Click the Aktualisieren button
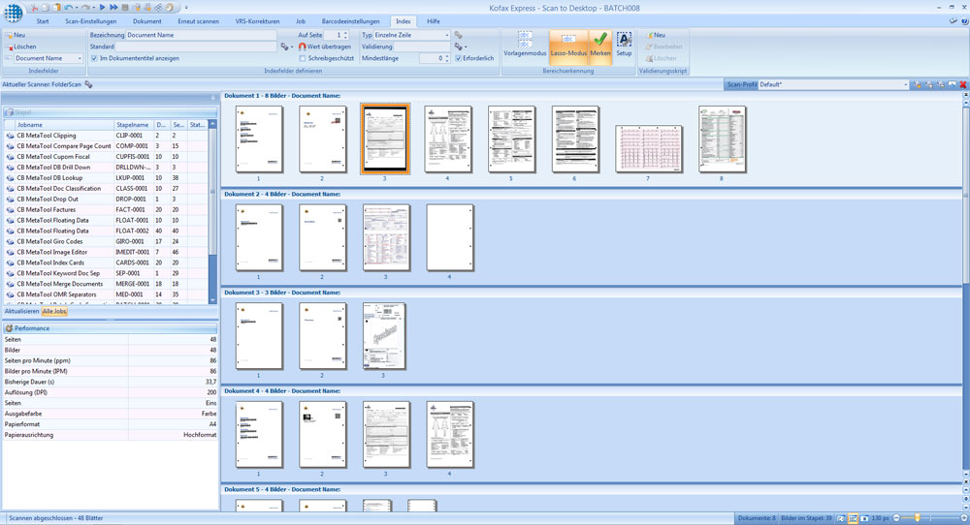Image resolution: width=970 pixels, height=525 pixels. [x=21, y=311]
